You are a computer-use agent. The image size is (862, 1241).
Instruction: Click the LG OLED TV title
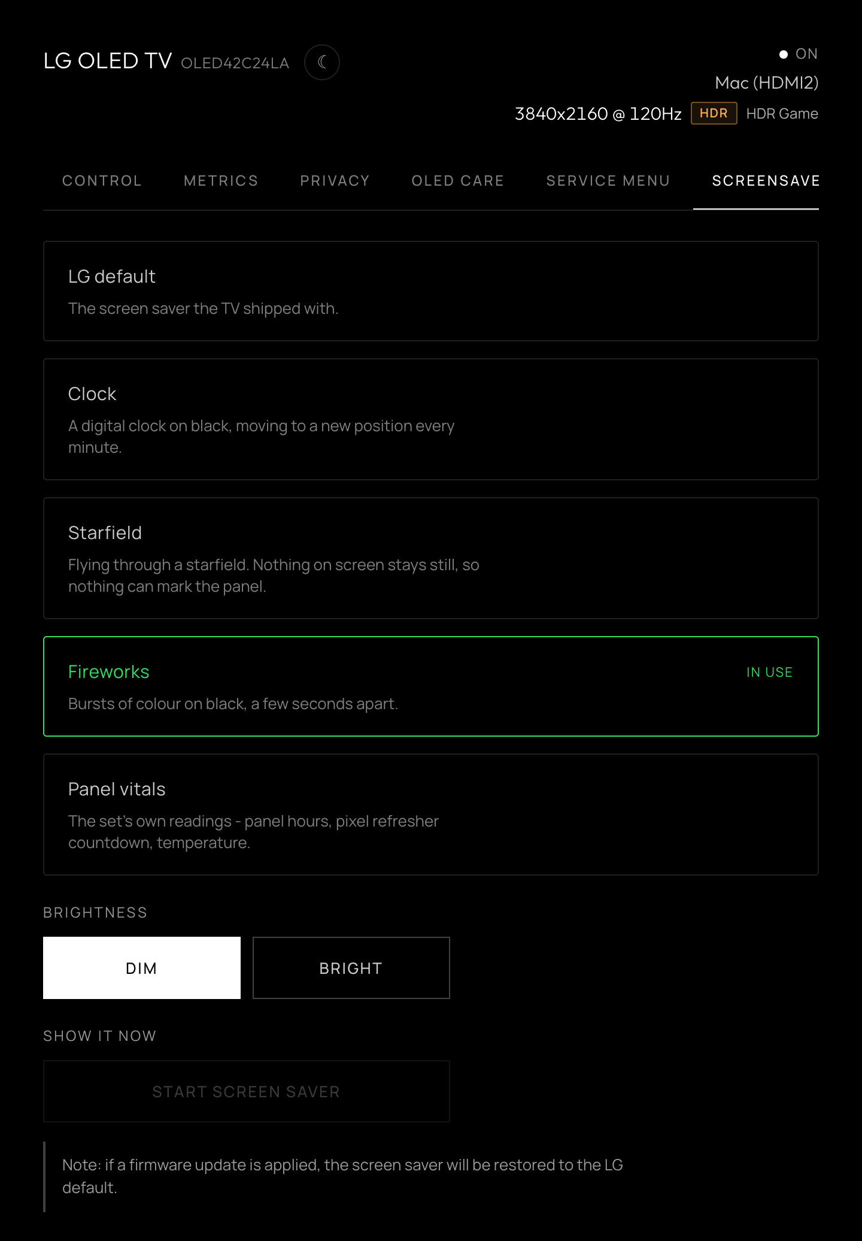108,61
